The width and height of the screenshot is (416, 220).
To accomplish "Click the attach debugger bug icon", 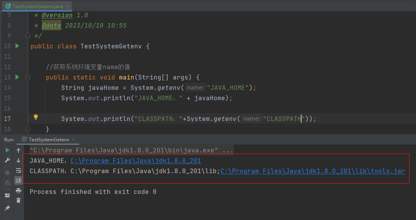I will [7, 183].
